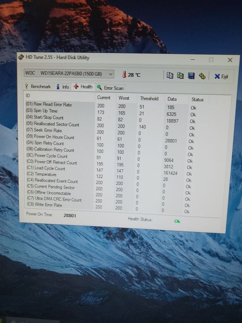
Task: Select the Reallocated Event Count row
Action: 109,182
